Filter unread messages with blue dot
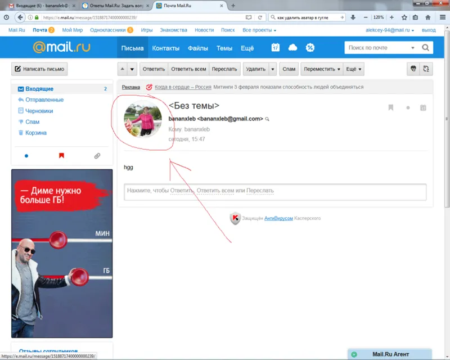The width and height of the screenshot is (450, 360). pos(26,156)
